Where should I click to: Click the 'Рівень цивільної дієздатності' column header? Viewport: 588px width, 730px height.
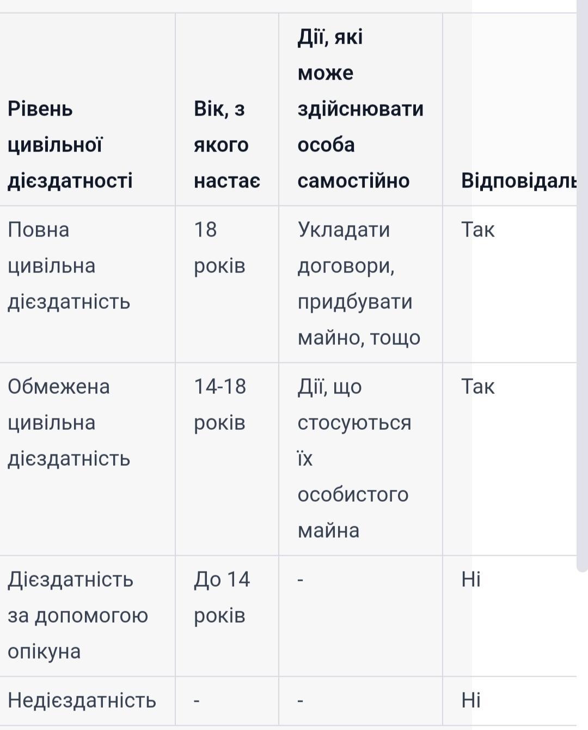coord(70,145)
